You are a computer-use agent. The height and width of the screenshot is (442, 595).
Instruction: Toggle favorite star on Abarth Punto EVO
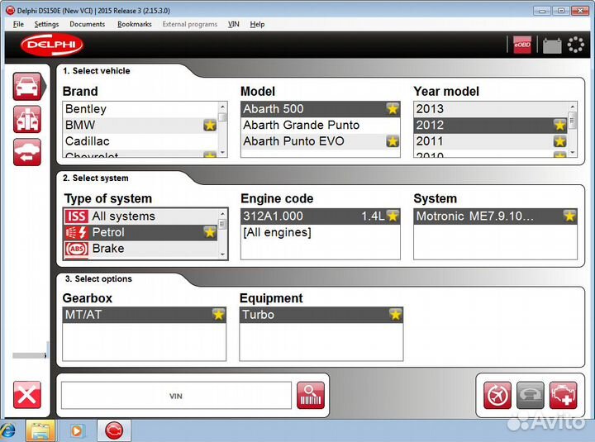tap(393, 141)
